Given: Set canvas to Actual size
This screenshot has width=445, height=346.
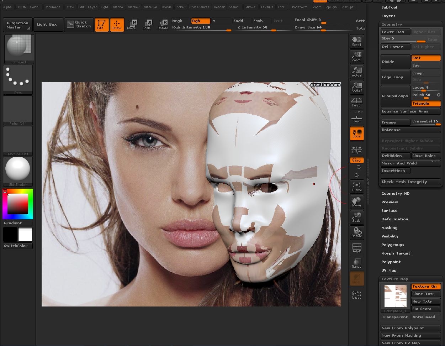Looking at the screenshot, I should 357,72.
